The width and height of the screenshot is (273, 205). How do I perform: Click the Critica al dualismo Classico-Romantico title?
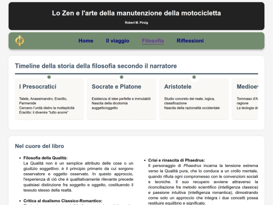pyautogui.click(x=63, y=201)
